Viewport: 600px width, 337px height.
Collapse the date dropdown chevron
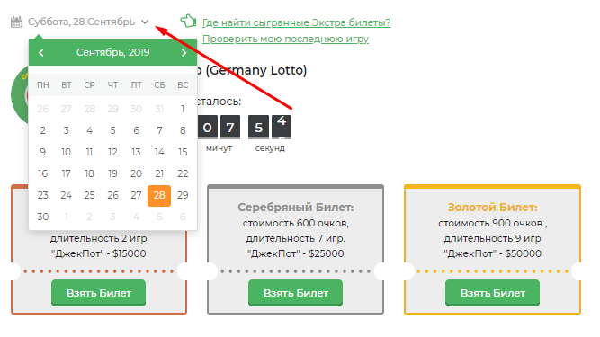click(145, 22)
